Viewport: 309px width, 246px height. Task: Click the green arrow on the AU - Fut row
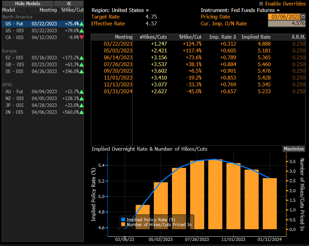pyautogui.click(x=81, y=91)
